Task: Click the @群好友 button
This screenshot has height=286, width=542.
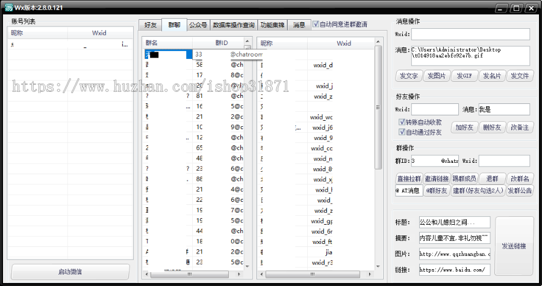Action: [x=437, y=190]
